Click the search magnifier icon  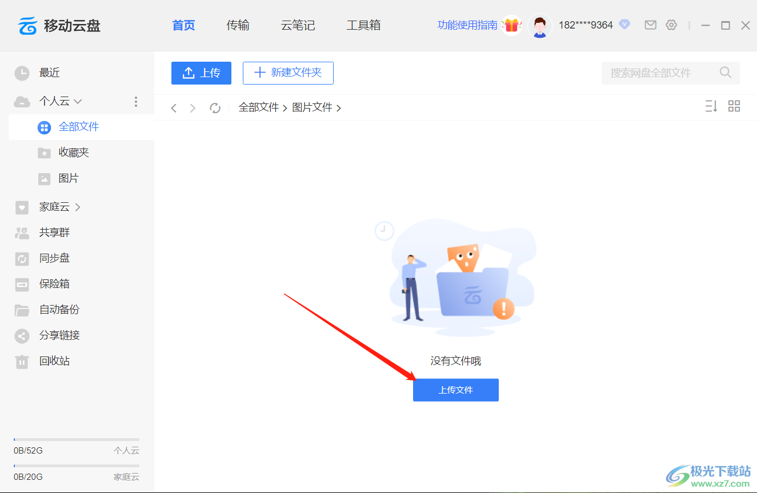pyautogui.click(x=726, y=73)
